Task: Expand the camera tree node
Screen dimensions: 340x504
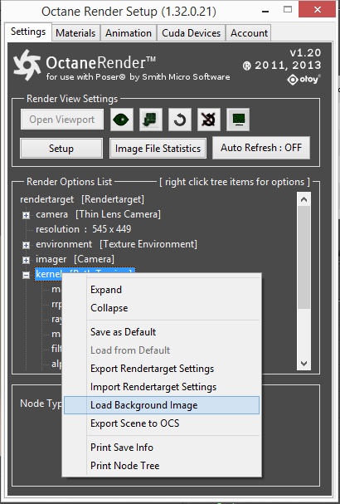Action: [26, 215]
